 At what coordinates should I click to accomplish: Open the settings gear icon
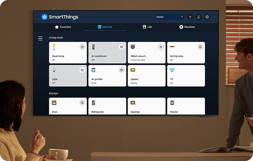(207, 17)
